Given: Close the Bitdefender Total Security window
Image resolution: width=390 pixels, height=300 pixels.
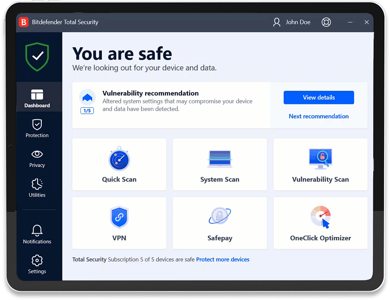Looking at the screenshot, I should click(367, 22).
